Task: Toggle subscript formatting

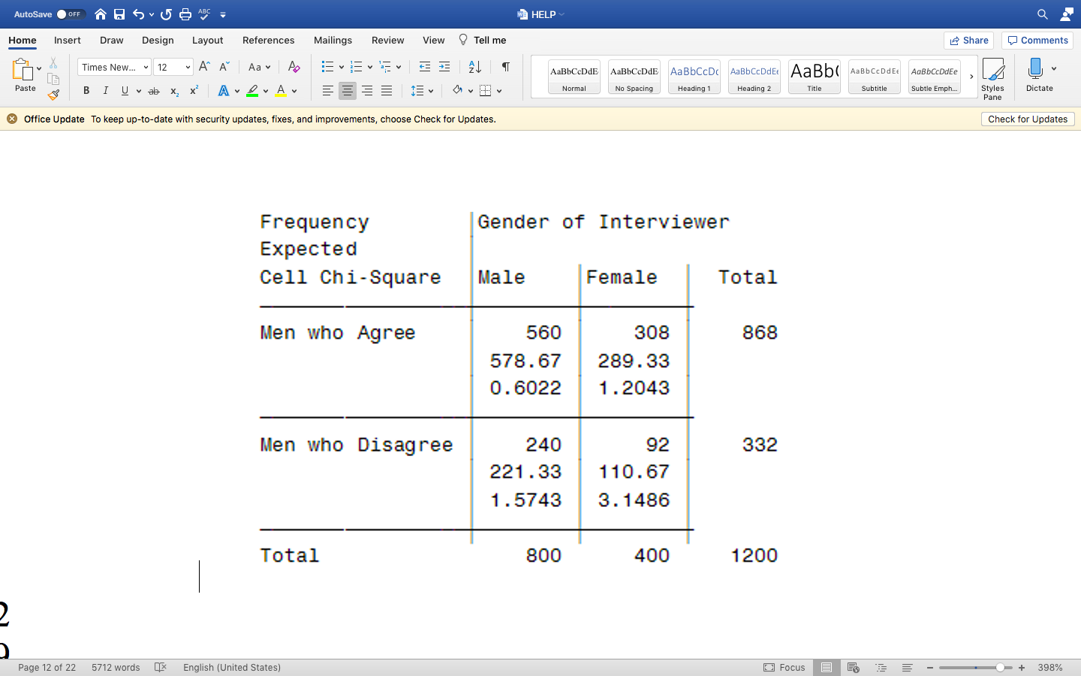Action: tap(174, 91)
